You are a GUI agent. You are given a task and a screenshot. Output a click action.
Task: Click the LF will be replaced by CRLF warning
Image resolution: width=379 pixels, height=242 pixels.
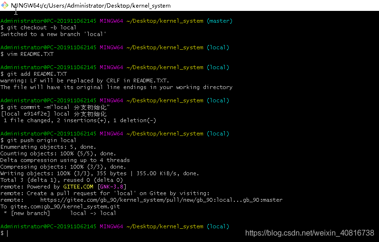(x=84, y=81)
